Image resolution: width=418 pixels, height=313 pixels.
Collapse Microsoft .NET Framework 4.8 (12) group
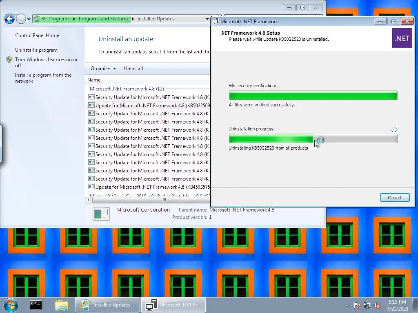[127, 88]
